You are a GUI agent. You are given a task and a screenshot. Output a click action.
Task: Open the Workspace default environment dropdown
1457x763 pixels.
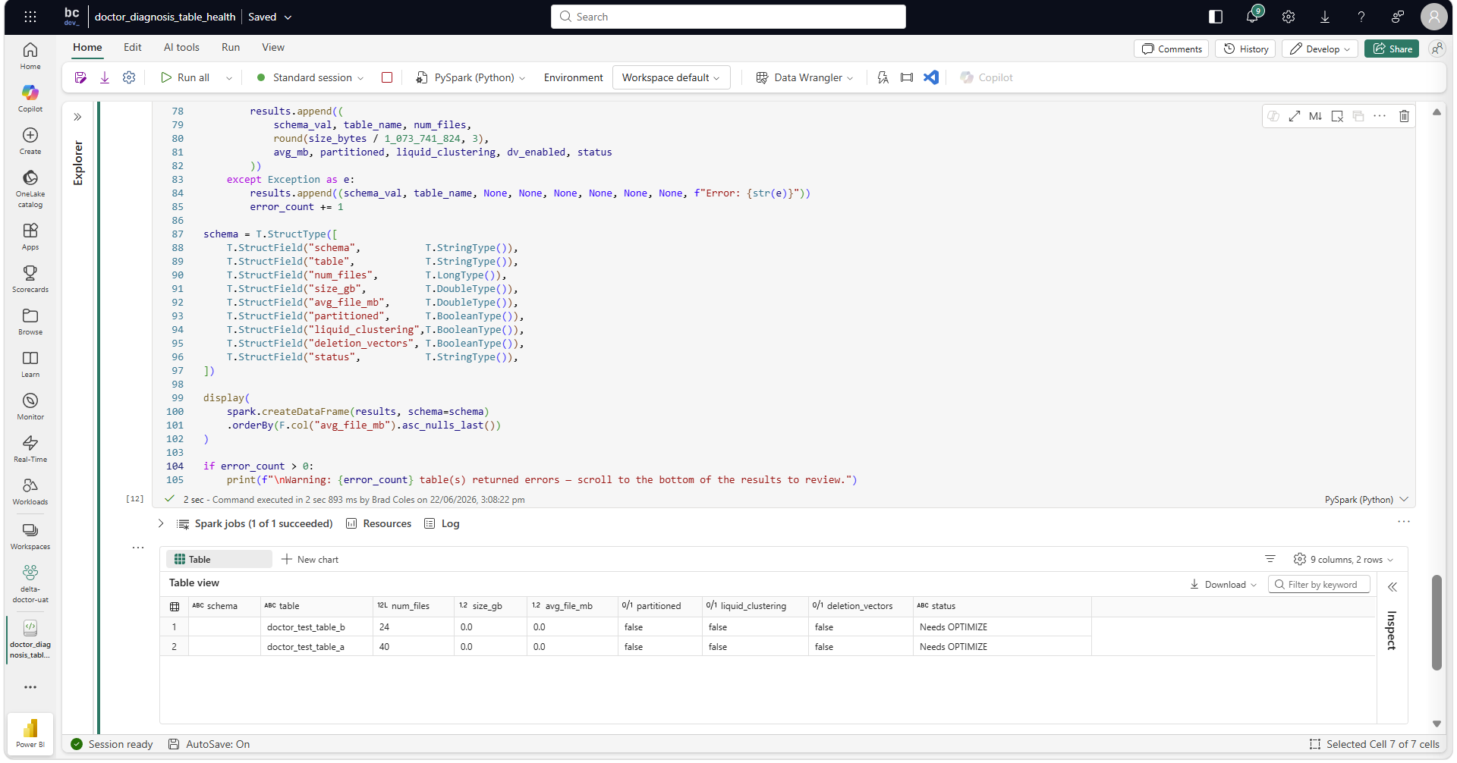pyautogui.click(x=671, y=77)
